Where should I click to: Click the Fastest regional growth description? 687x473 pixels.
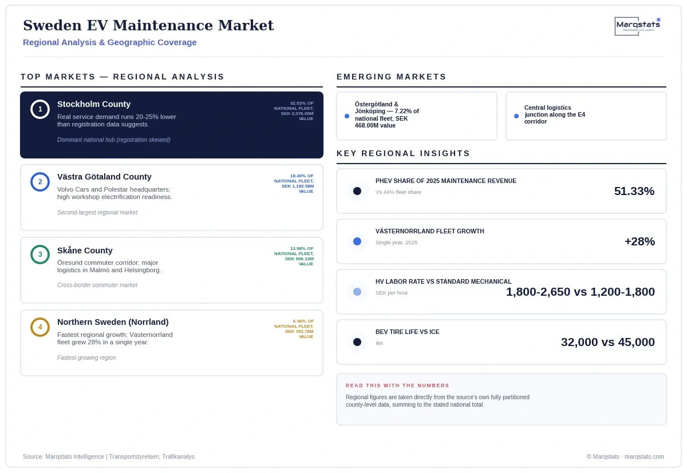[115, 339]
